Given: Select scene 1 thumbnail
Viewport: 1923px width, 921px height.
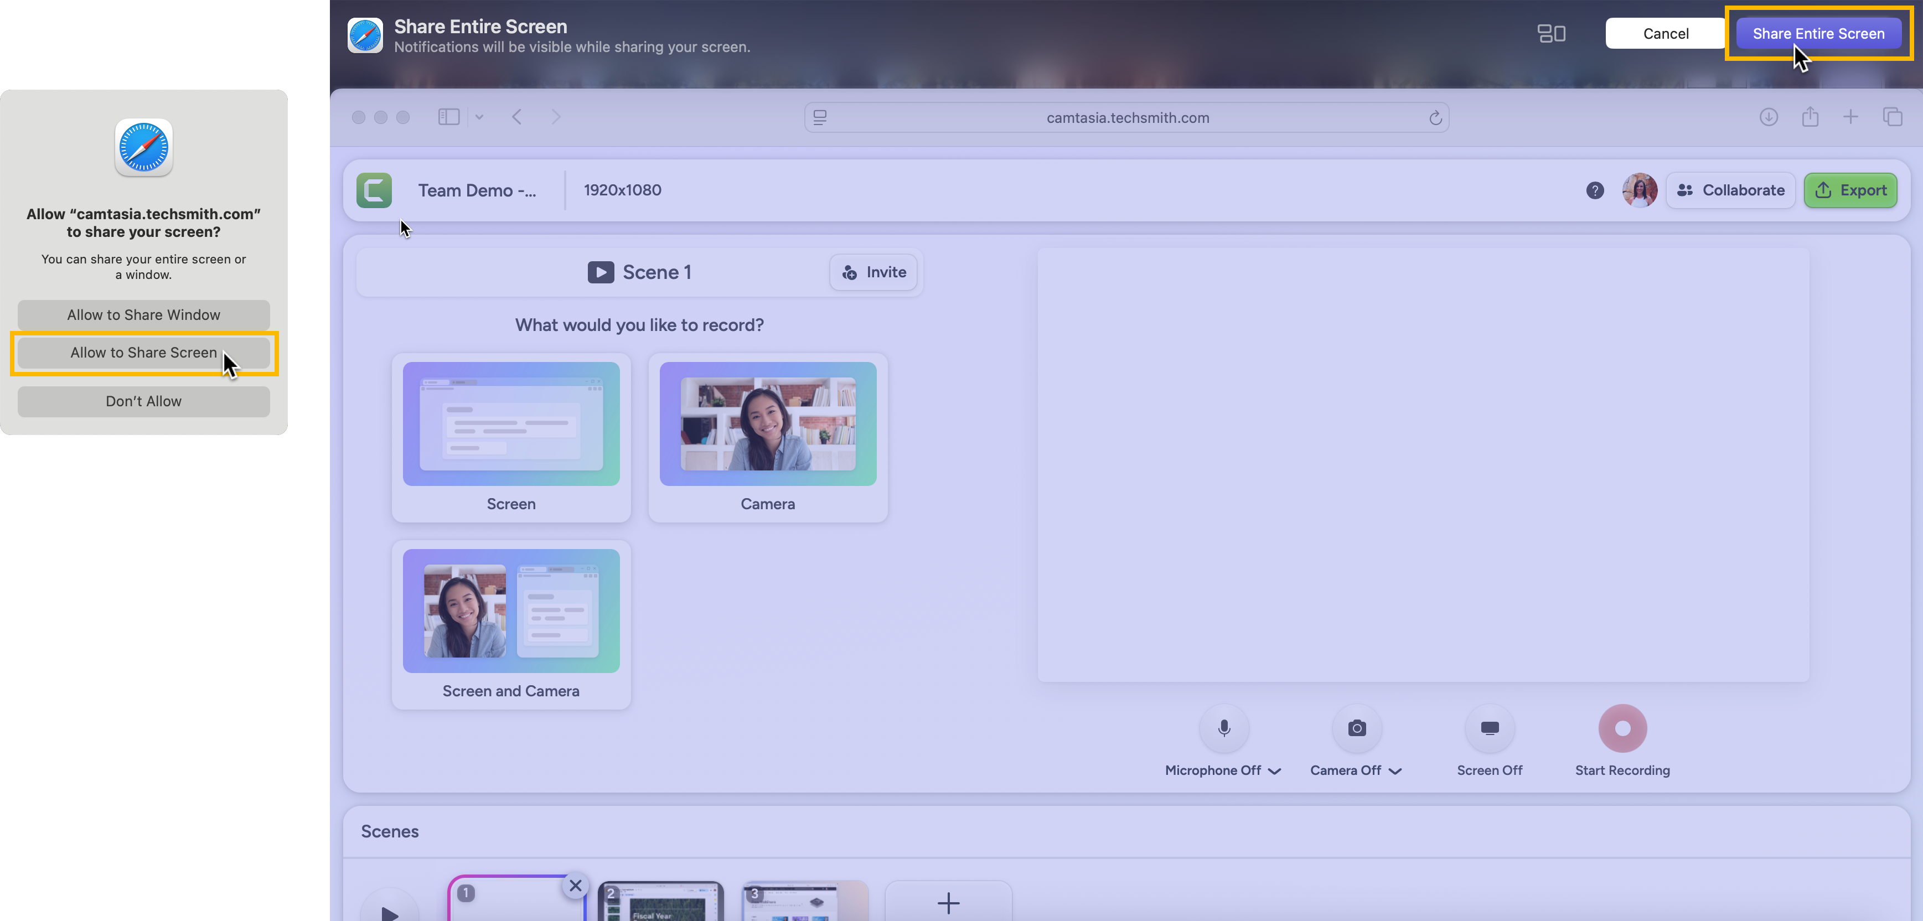Looking at the screenshot, I should tap(516, 899).
